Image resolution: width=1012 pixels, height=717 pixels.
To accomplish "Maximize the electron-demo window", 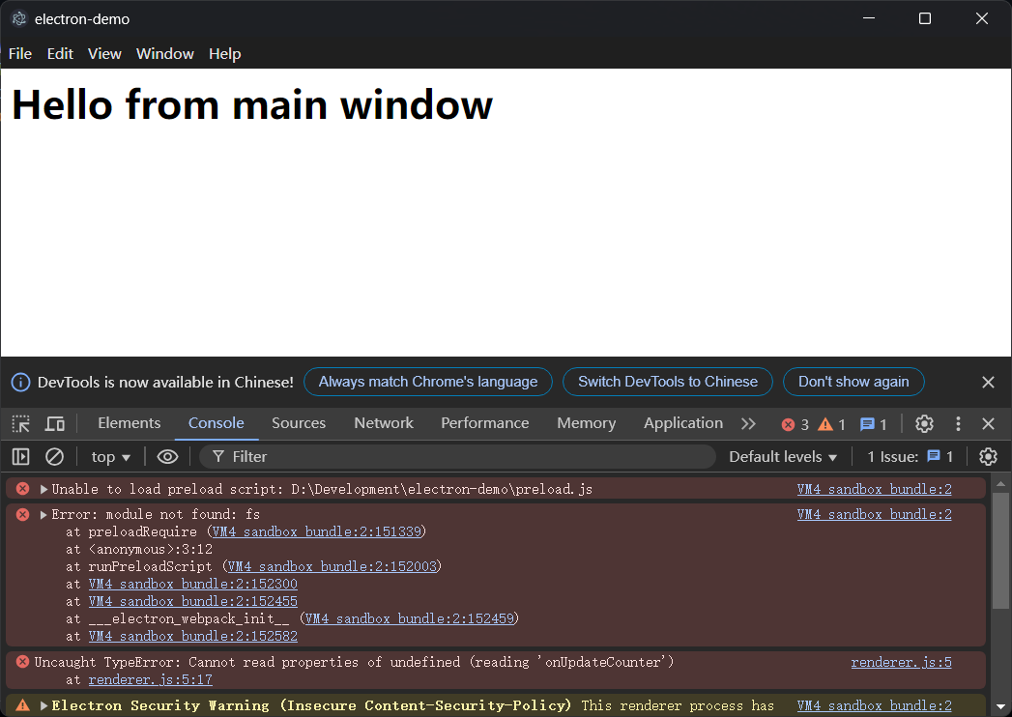I will pos(925,18).
